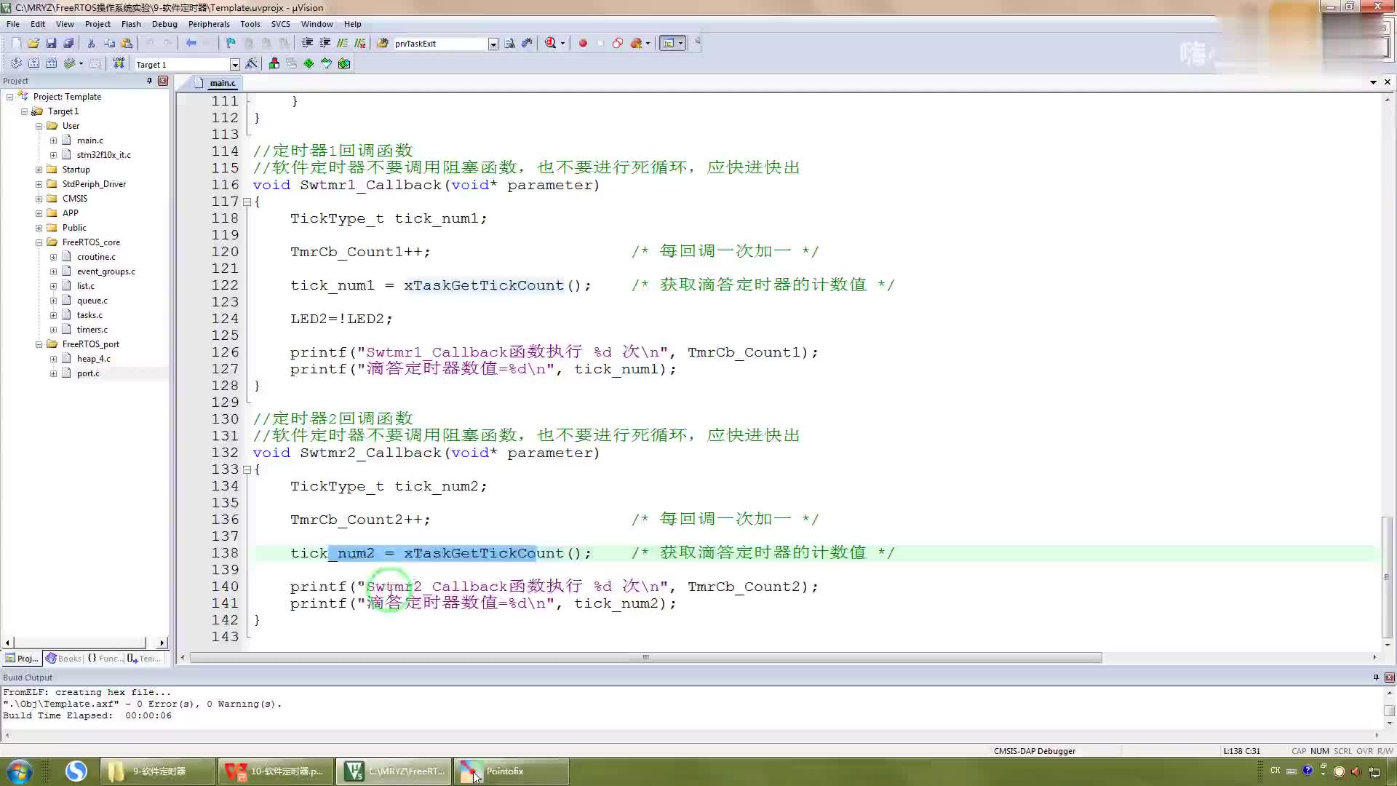
Task: Copy selection with the Copy icon
Action: (109, 43)
